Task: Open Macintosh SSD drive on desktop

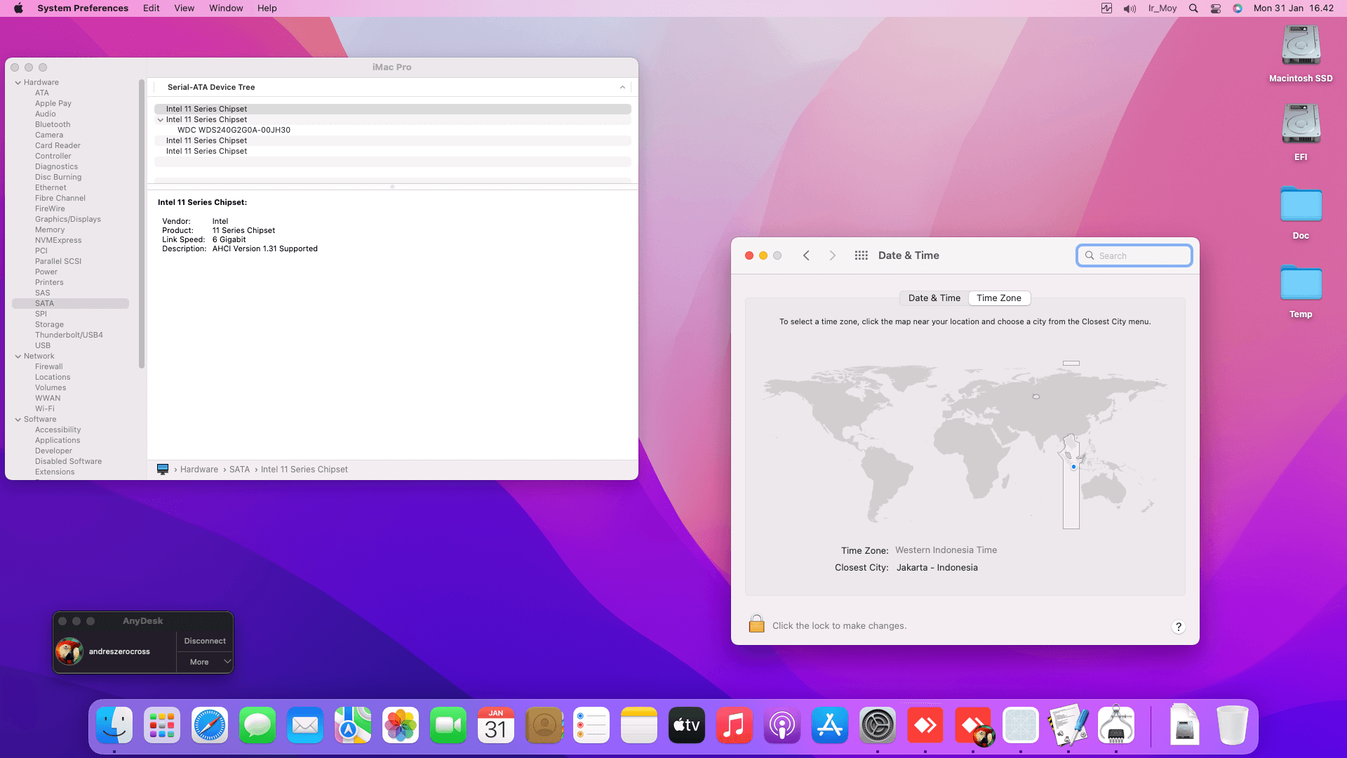Action: 1301,46
